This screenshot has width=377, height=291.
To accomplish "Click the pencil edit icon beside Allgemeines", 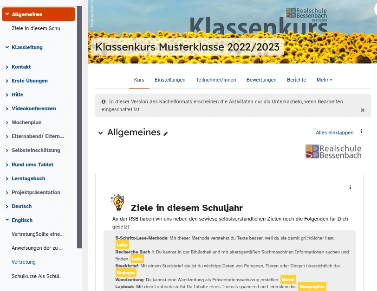I will (166, 133).
